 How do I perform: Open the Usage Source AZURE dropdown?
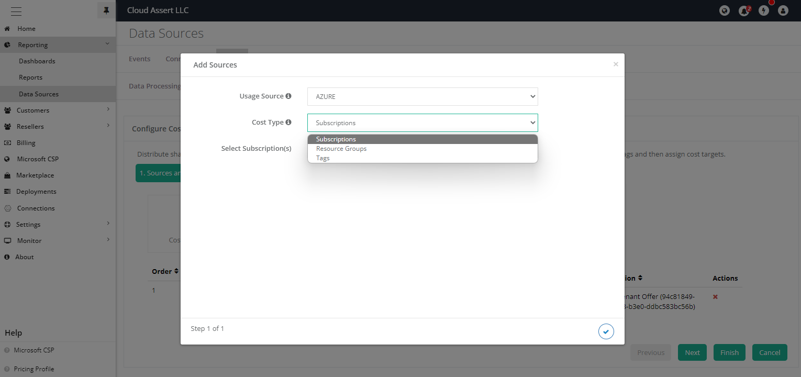point(422,97)
